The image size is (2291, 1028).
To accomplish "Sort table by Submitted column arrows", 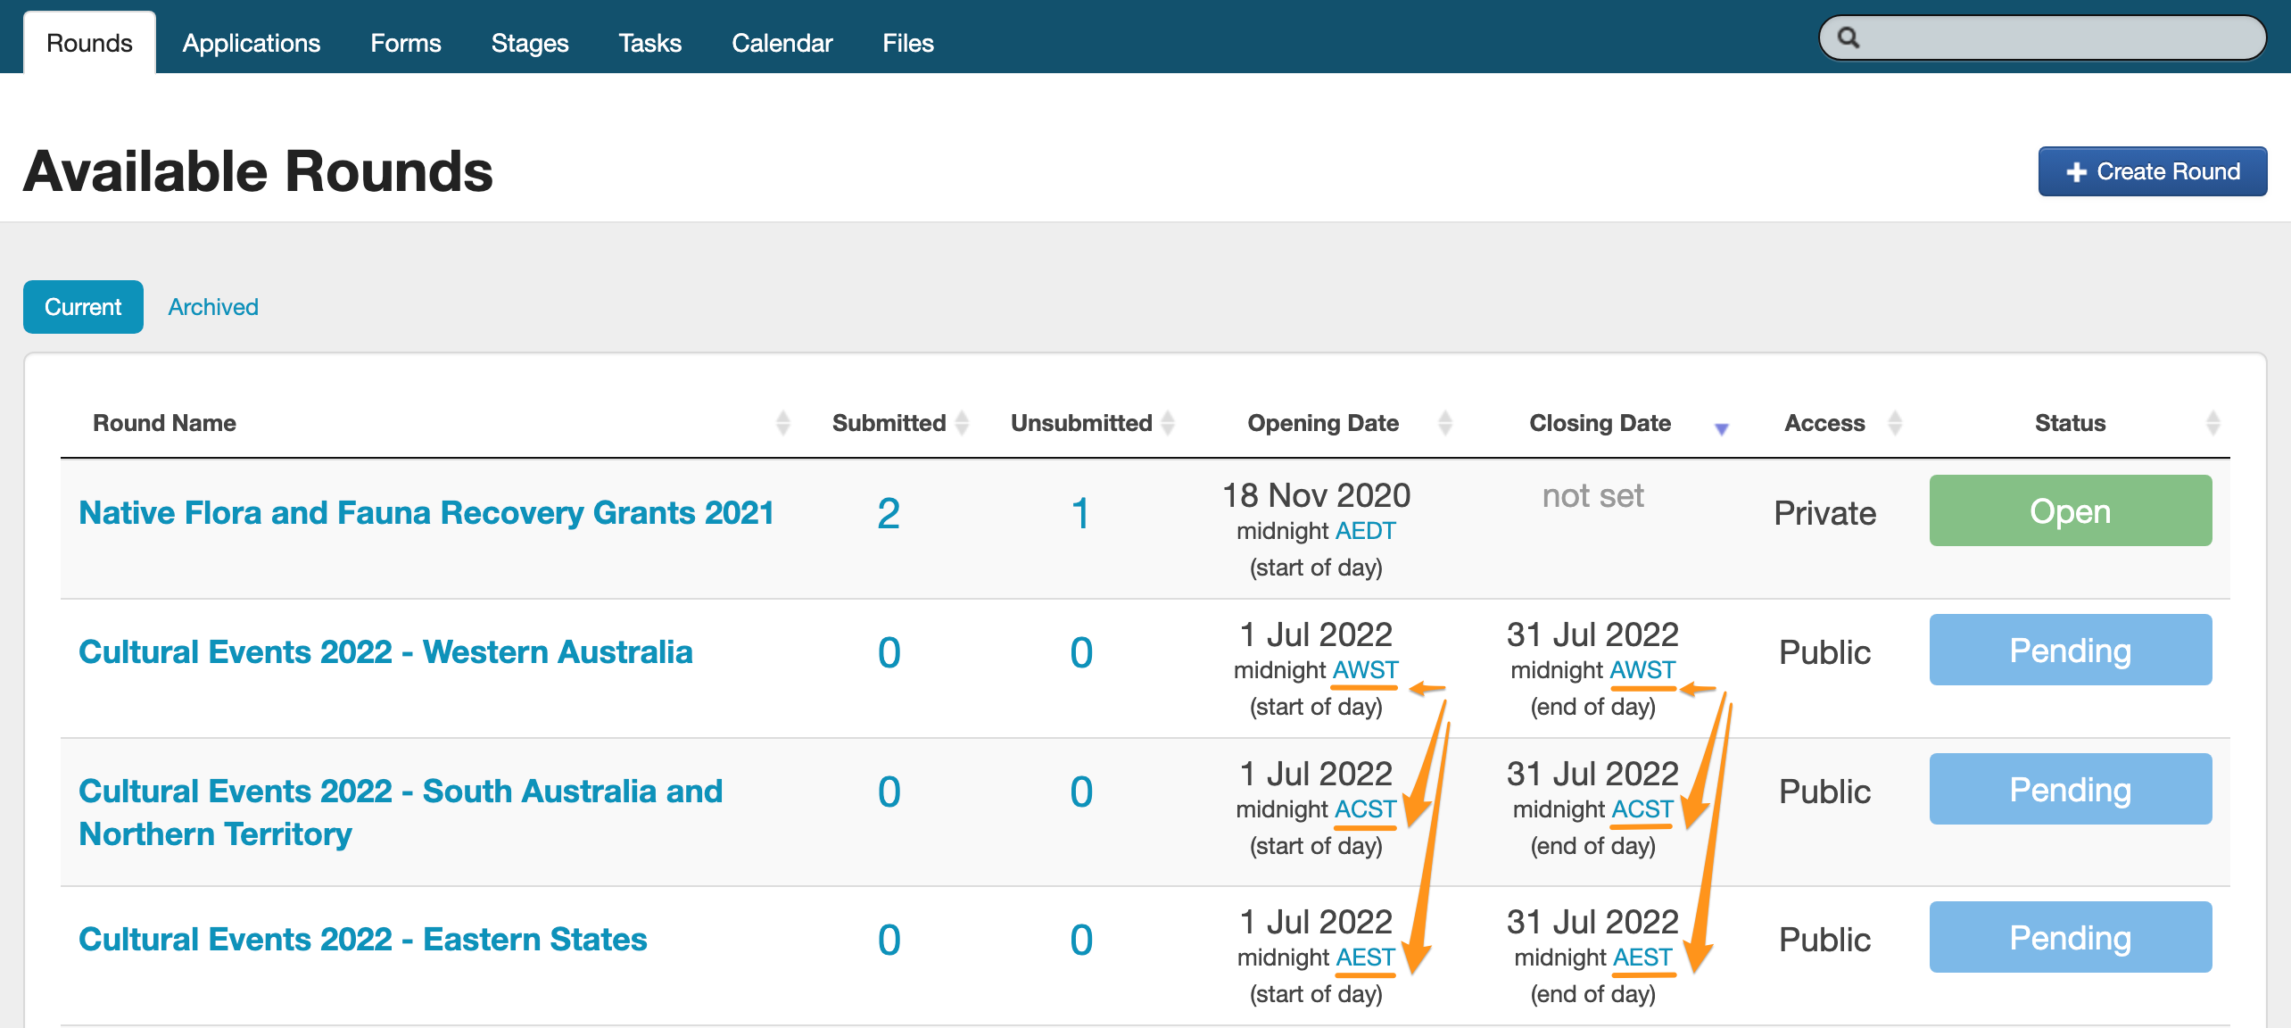I will point(962,423).
